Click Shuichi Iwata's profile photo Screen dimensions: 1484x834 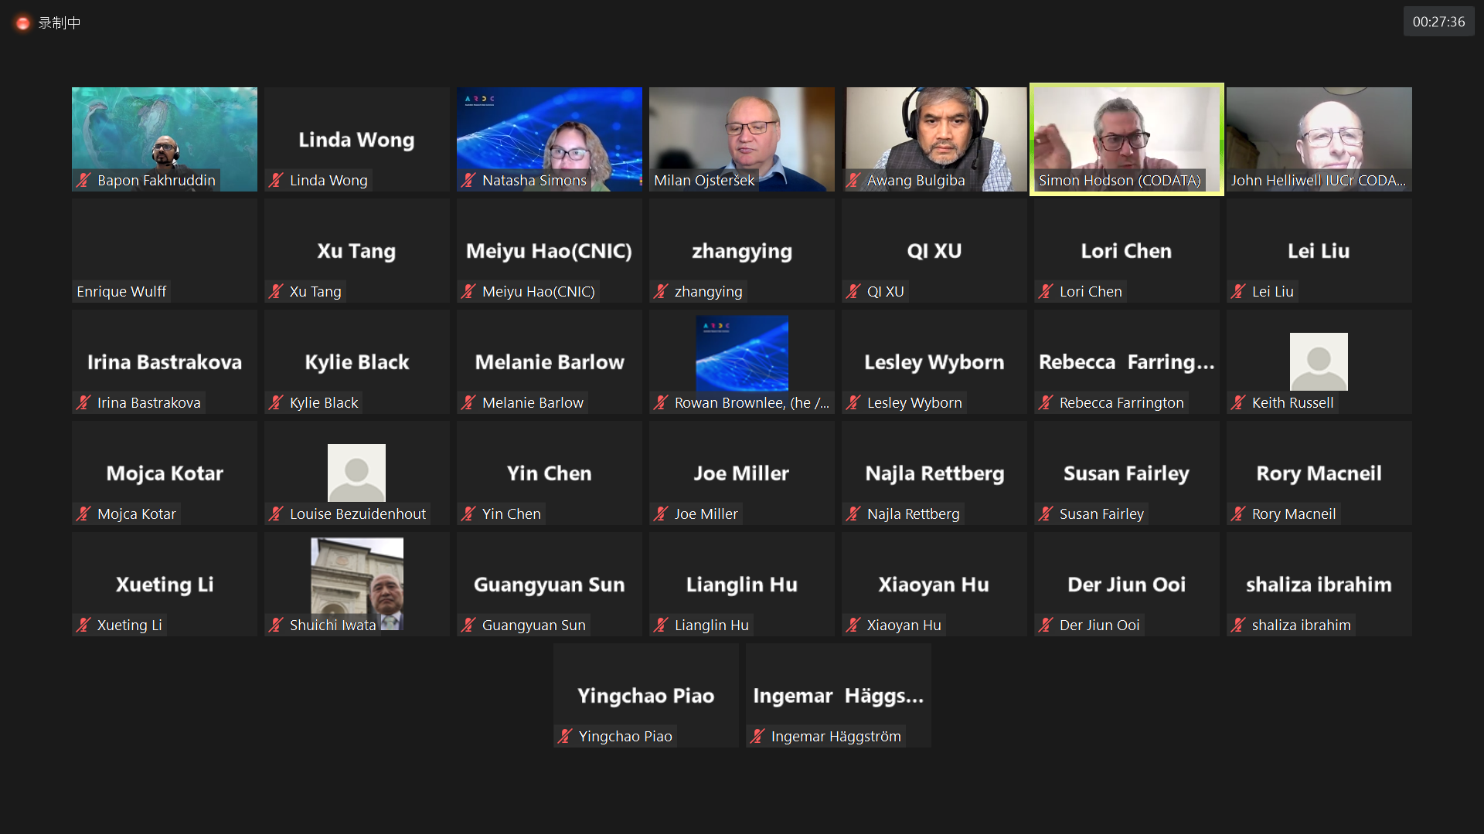357,584
